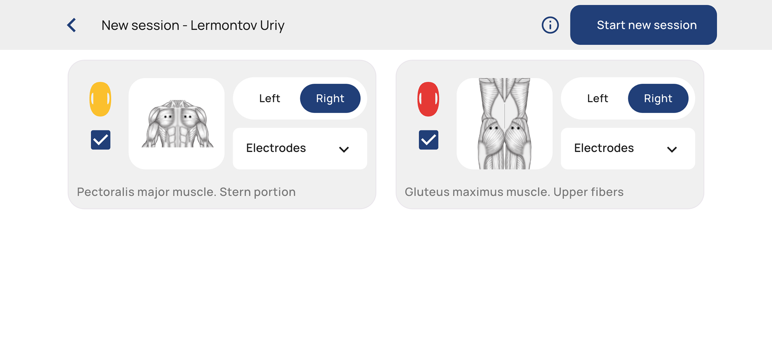Image resolution: width=772 pixels, height=357 pixels.
Task: Click the Pectoralis major muscle label
Action: [186, 192]
